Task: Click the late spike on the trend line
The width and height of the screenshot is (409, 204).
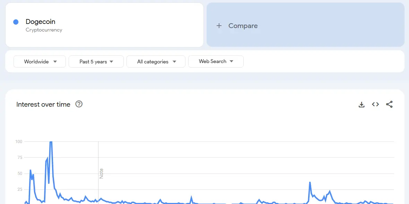Action: [310, 182]
